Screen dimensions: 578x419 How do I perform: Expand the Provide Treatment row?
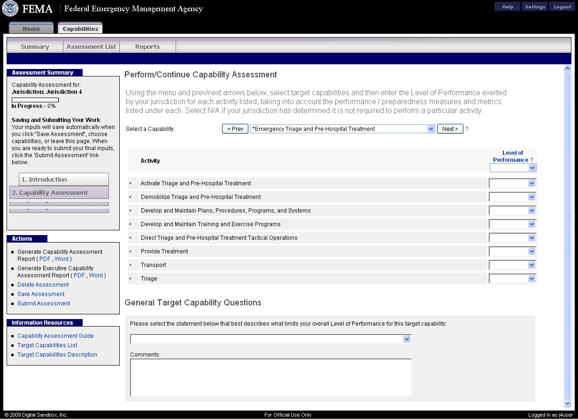130,251
